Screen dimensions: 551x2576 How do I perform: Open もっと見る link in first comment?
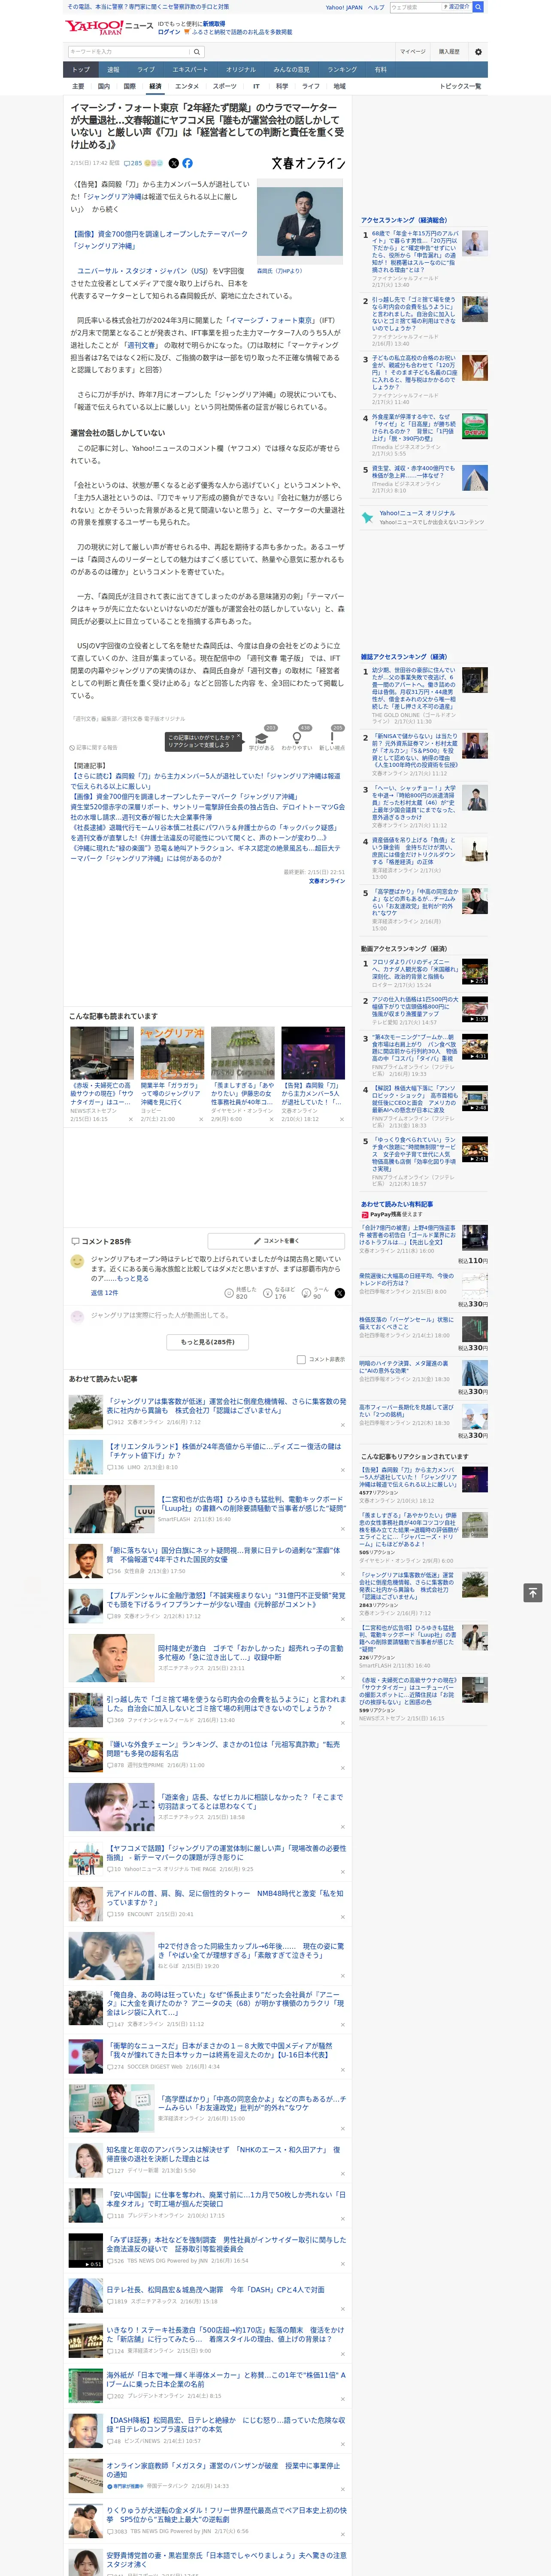coord(132,1278)
